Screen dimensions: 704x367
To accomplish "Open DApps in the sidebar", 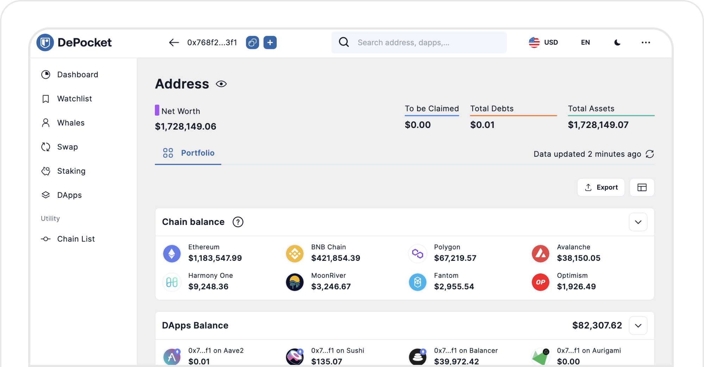I will 61,195.
